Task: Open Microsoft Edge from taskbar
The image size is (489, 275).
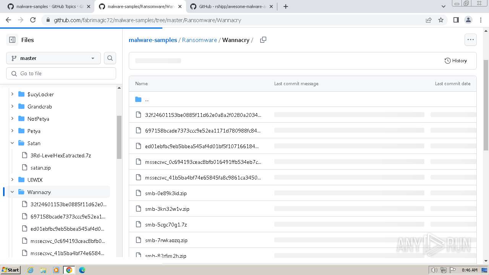Action: [82, 270]
